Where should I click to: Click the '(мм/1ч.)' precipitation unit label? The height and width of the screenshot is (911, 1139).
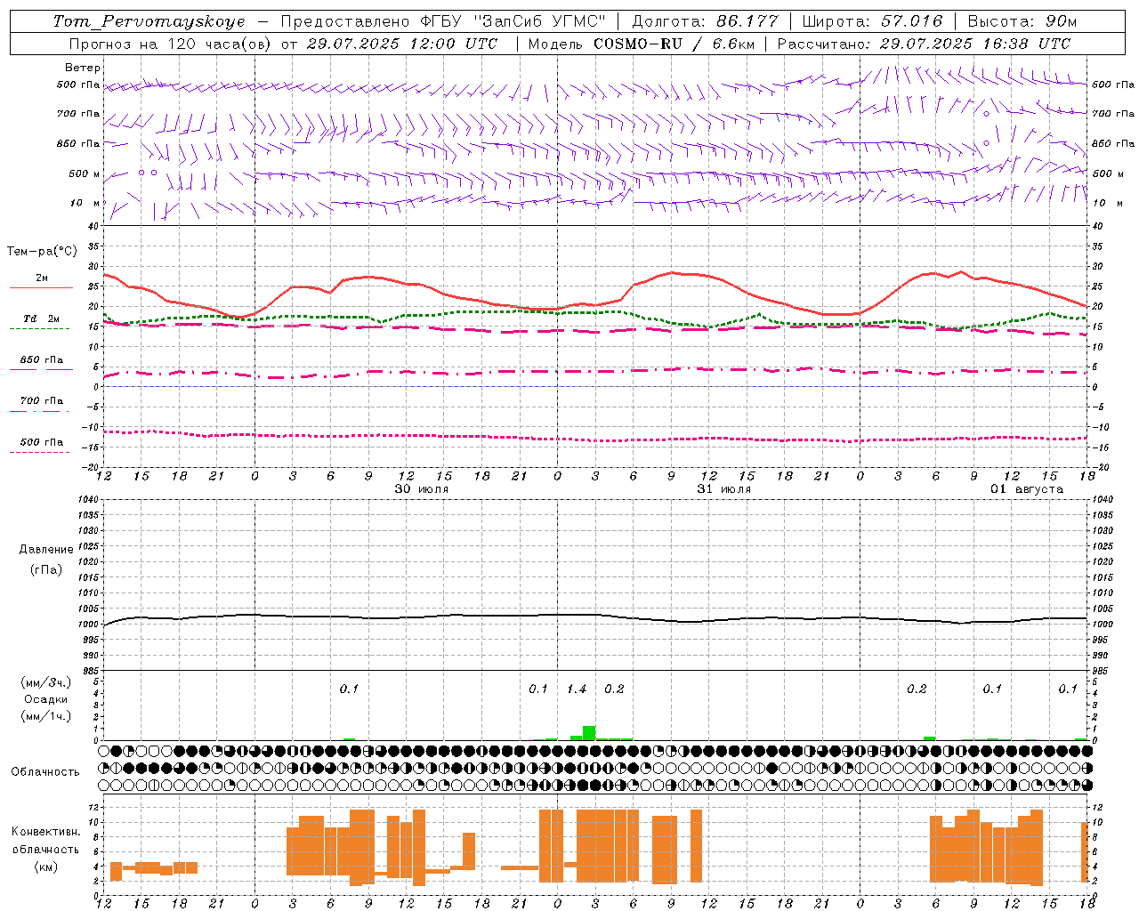click(x=46, y=716)
